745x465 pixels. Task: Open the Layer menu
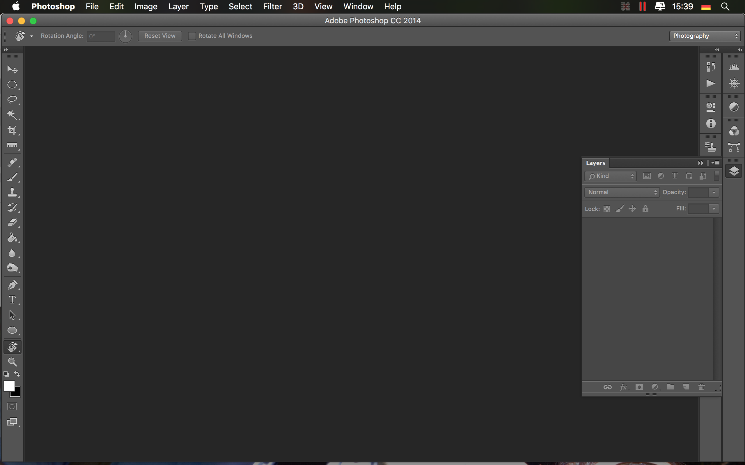(x=178, y=6)
